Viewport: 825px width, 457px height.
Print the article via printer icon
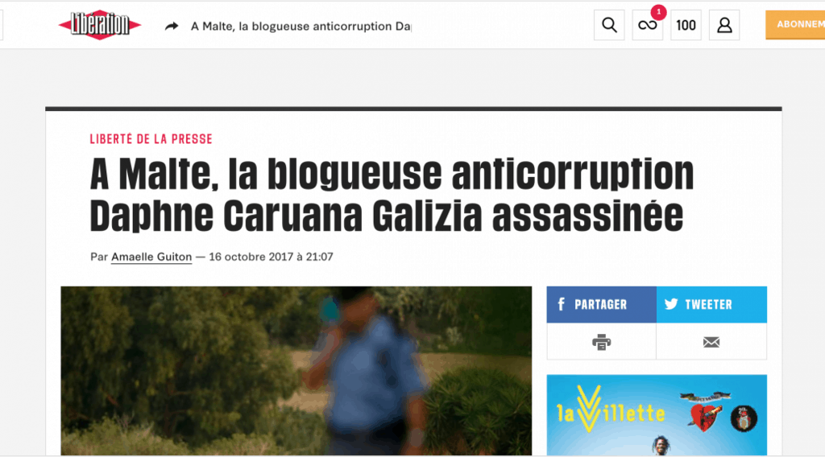[601, 342]
